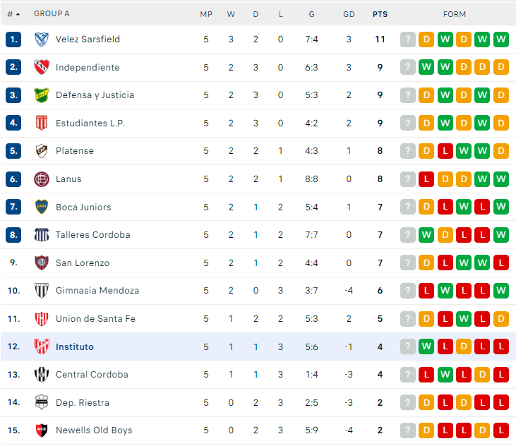Screen dimensions: 516x446
Task: Sort standings by GD column header
Action: click(349, 14)
